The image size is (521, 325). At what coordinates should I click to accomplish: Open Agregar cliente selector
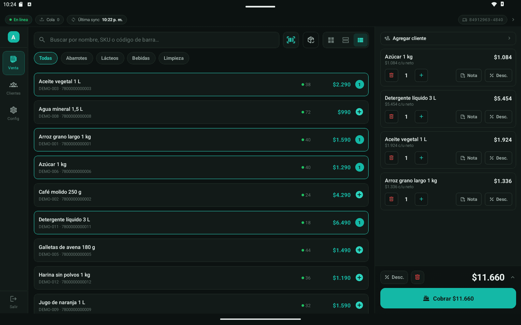pyautogui.click(x=448, y=38)
